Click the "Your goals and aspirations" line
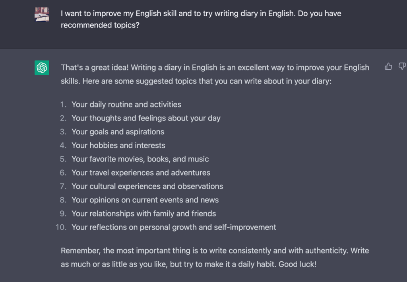 point(118,132)
